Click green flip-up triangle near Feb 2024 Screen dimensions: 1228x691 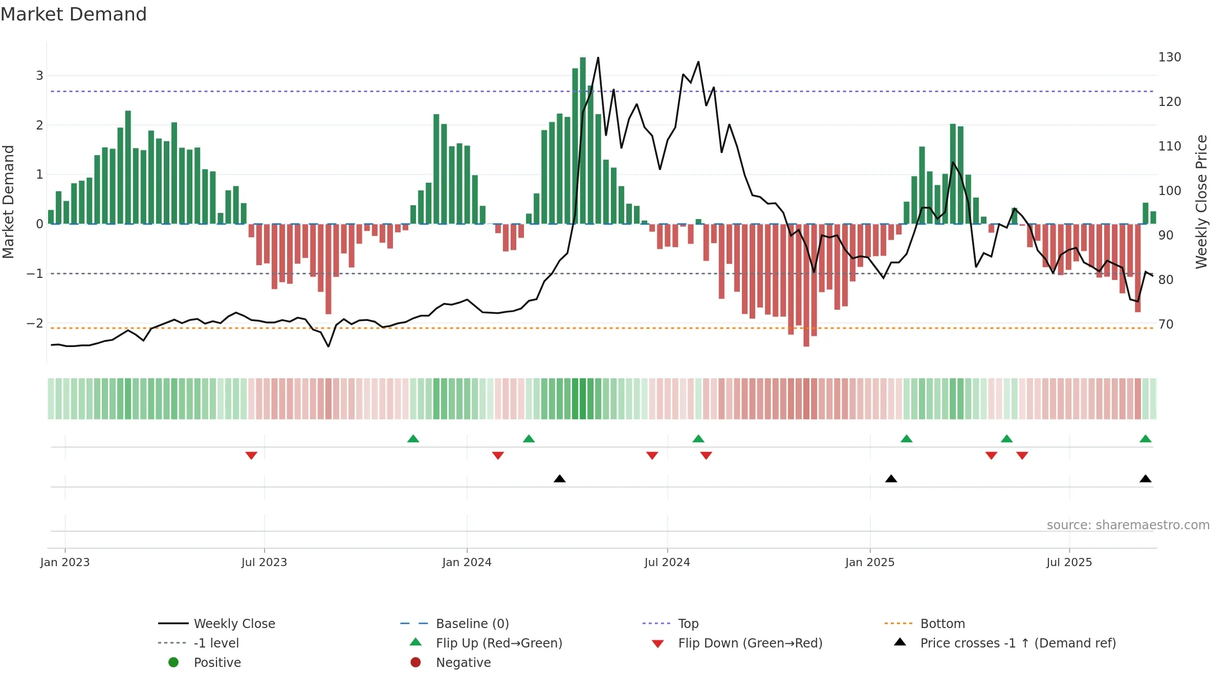529,439
